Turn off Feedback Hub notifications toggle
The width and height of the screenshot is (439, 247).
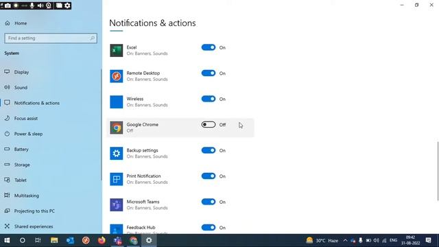point(209,227)
